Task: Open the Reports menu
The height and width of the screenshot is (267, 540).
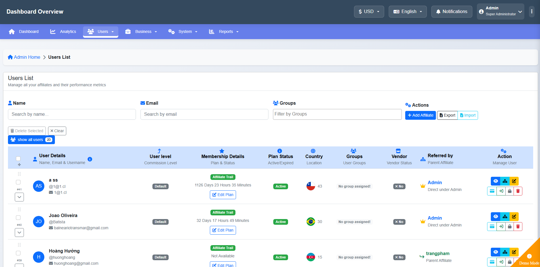Action: click(x=224, y=31)
